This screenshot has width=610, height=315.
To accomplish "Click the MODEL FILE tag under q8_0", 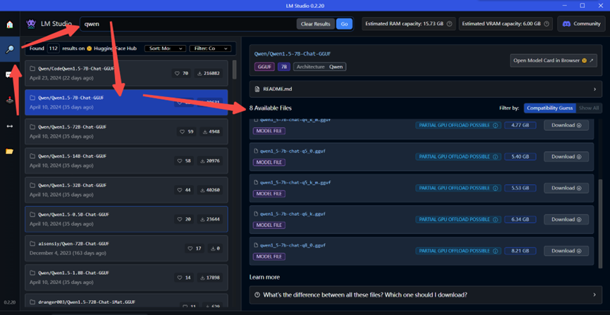I will (x=269, y=257).
